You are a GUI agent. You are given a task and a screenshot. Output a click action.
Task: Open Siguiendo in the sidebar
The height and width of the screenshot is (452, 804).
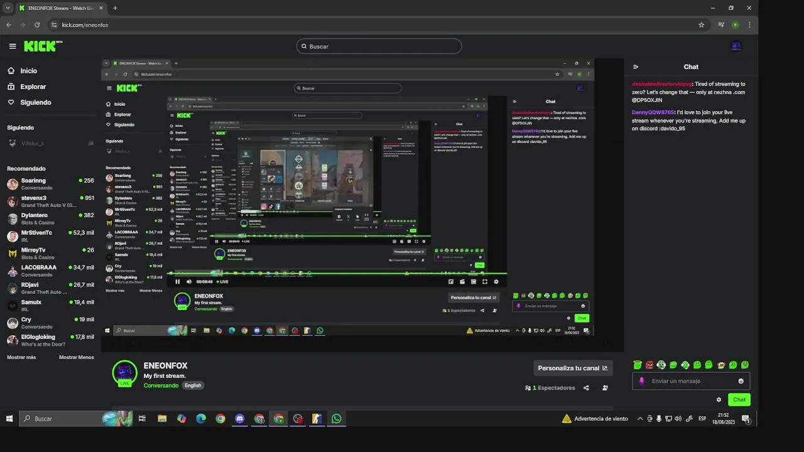click(x=30, y=102)
